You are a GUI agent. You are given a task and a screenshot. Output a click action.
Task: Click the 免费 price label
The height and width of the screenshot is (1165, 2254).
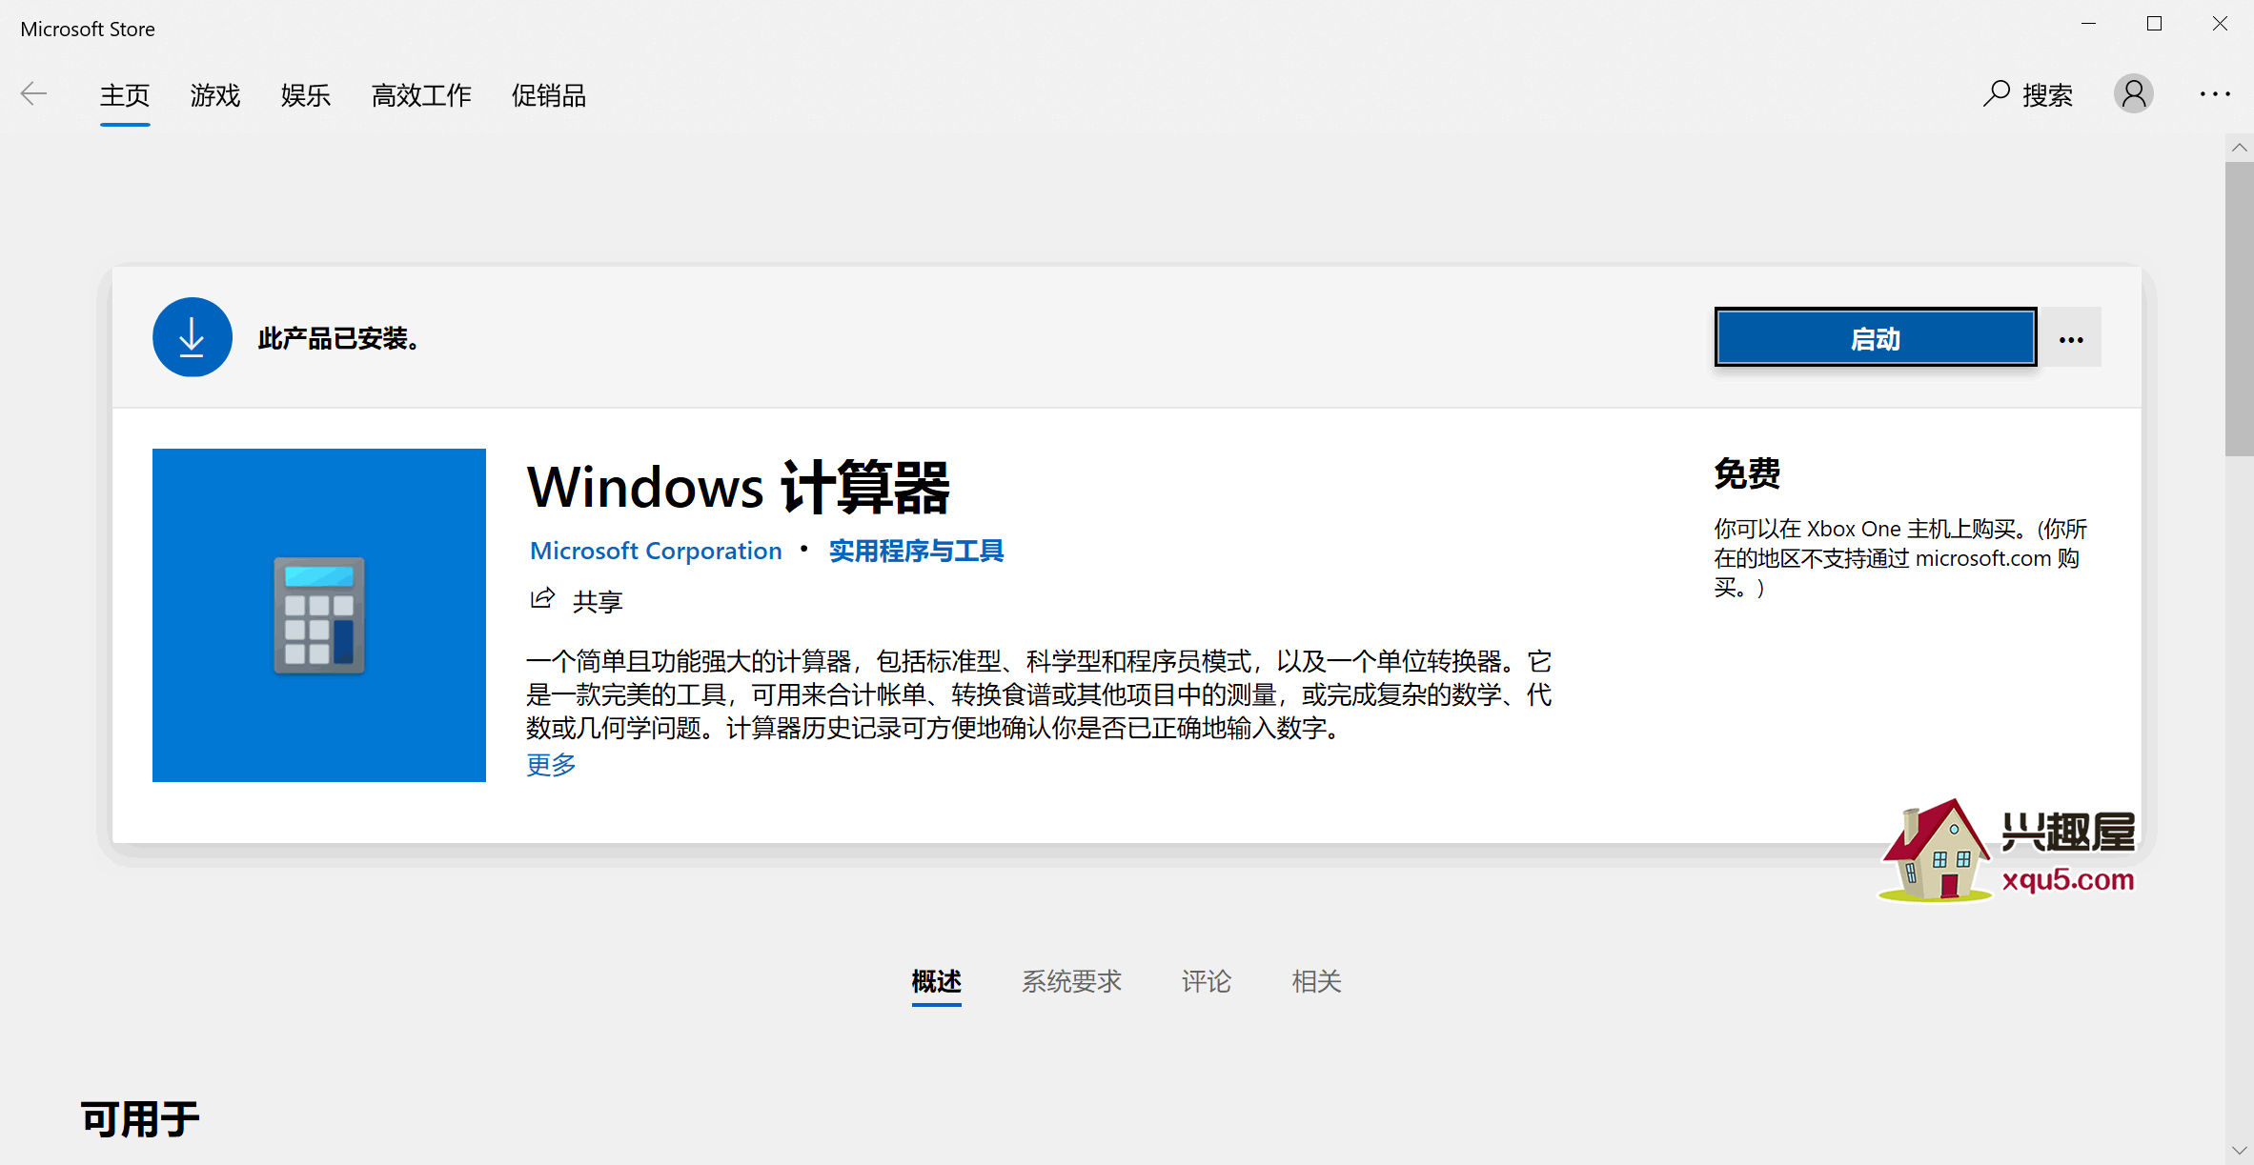1747,473
